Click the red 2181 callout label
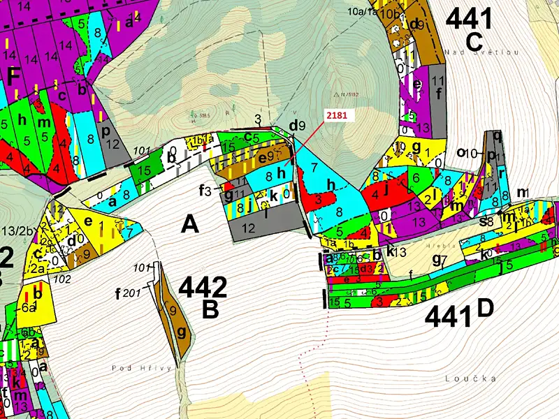This screenshot has height=419, width=559. [339, 115]
